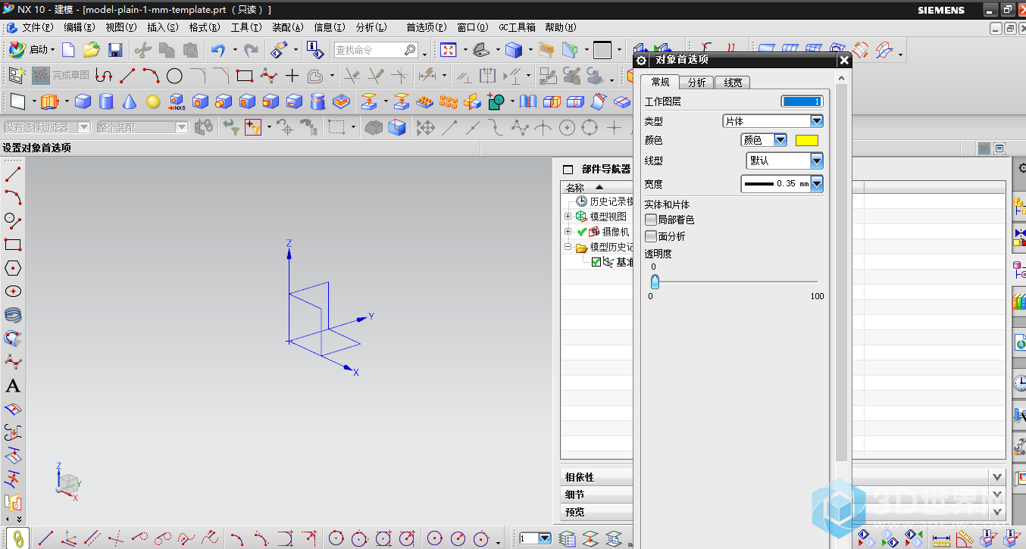Select the Line tool in the left vertical toolbar
This screenshot has height=549, width=1026.
click(x=13, y=174)
